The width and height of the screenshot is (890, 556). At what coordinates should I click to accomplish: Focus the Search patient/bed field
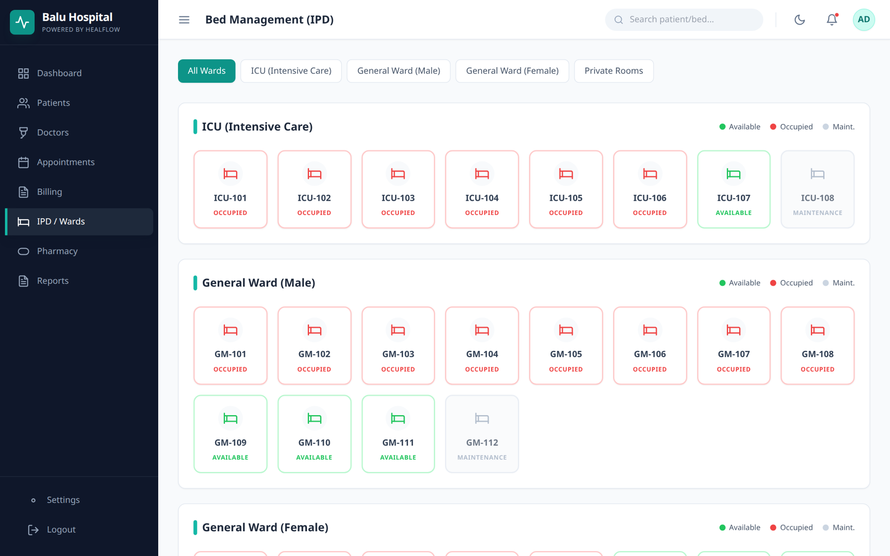(684, 20)
